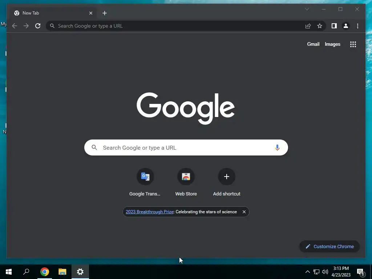Close the New Tab tab
This screenshot has height=279, width=372.
point(90,13)
